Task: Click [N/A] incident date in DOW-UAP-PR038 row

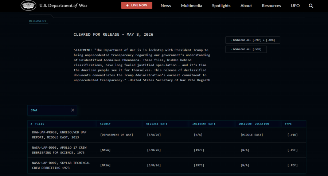Action: click(x=198, y=135)
